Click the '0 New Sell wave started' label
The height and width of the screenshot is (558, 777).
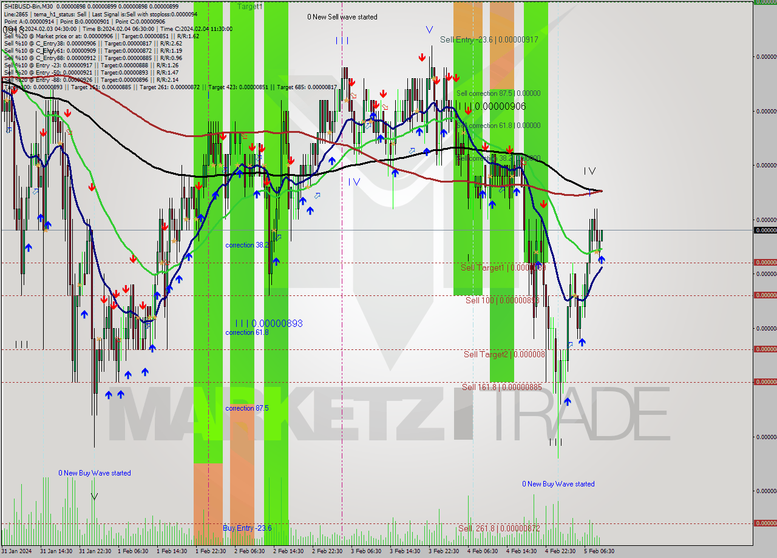click(342, 17)
